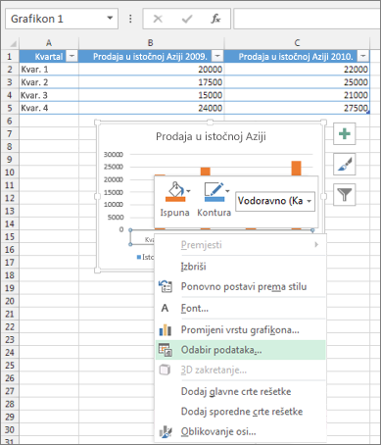
Task: Select column B header
Action: [151, 43]
